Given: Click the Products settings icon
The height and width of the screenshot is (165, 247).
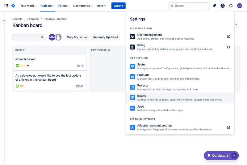Looking at the screenshot, I should click(132, 77).
